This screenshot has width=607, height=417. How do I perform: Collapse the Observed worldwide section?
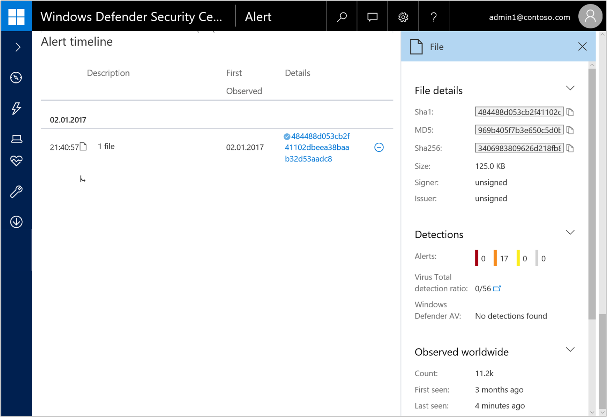570,350
